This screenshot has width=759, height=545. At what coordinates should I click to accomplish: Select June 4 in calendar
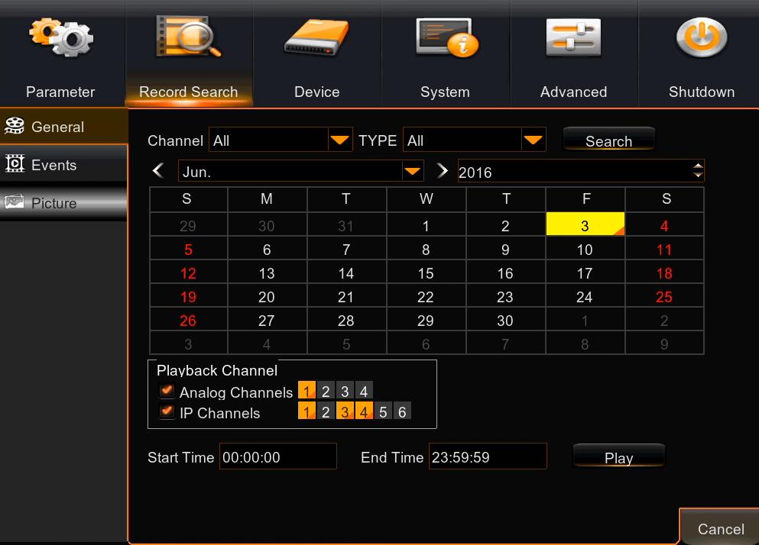[x=665, y=224]
